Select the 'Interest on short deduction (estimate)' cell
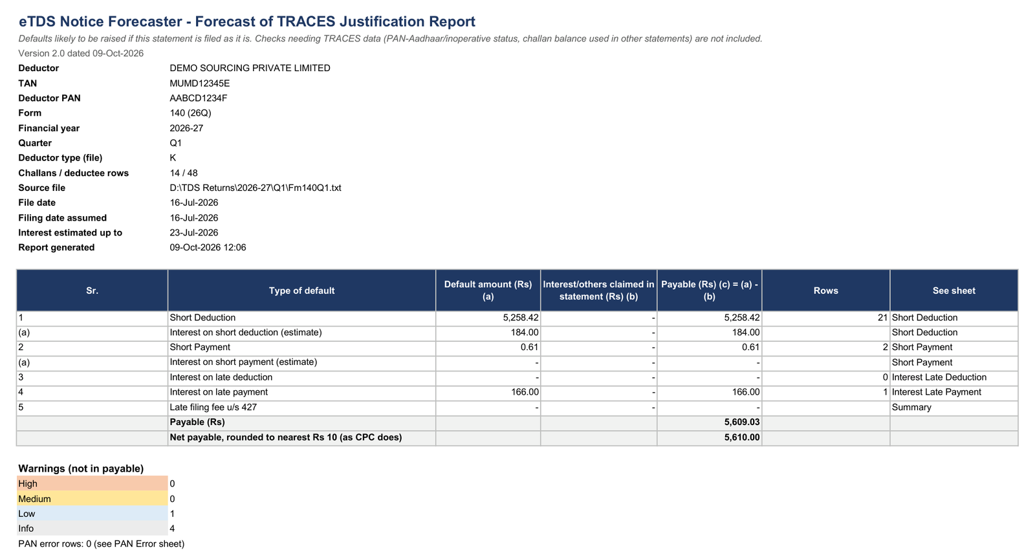Image resolution: width=1035 pixels, height=559 pixels. pyautogui.click(x=301, y=333)
